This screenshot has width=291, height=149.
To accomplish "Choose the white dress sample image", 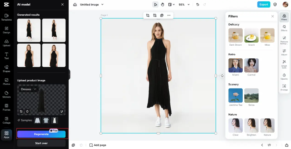I will (54, 121).
